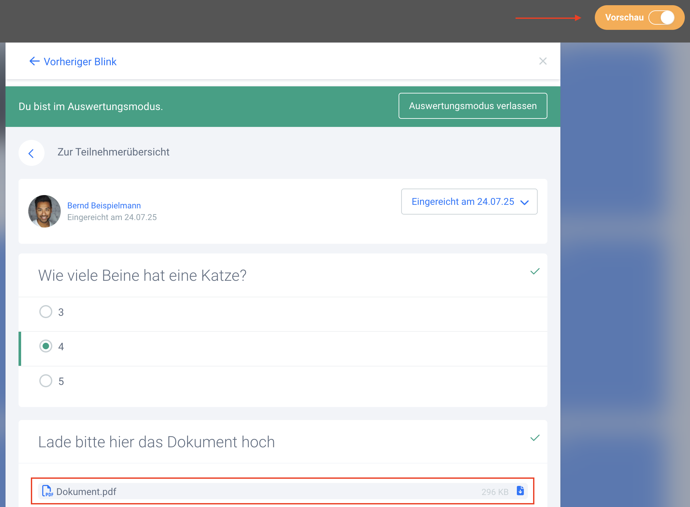
Task: Click the PDF file type icon
Action: click(47, 491)
